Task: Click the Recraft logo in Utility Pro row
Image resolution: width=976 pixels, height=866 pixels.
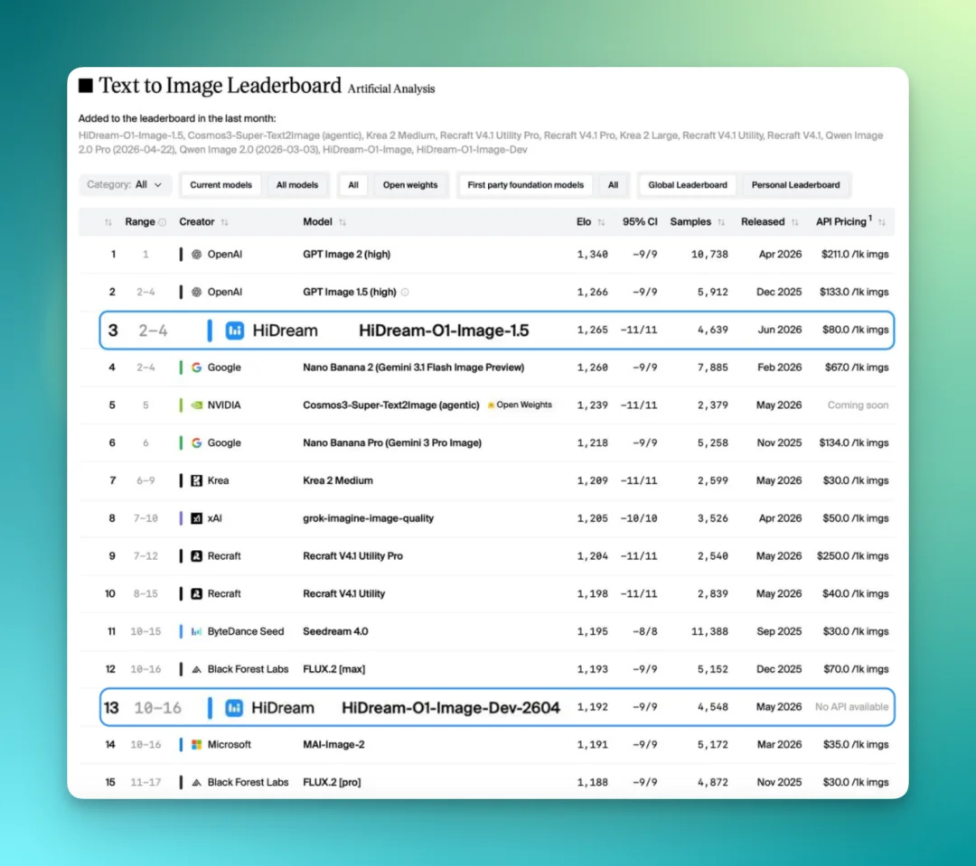Action: [x=197, y=555]
